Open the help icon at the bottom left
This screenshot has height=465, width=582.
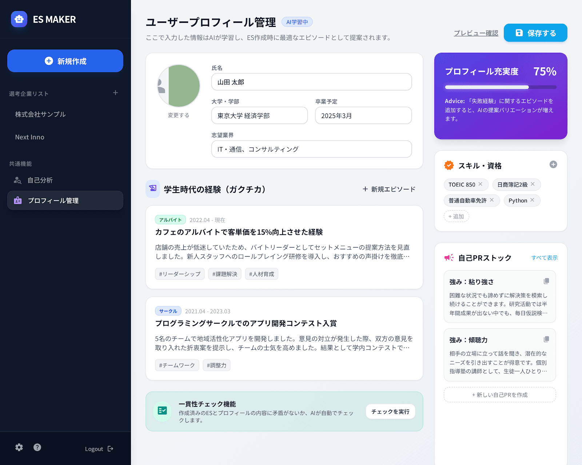click(x=37, y=448)
